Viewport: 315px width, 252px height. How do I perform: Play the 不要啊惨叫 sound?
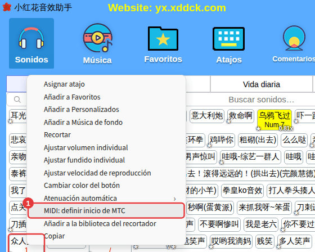click(219, 224)
